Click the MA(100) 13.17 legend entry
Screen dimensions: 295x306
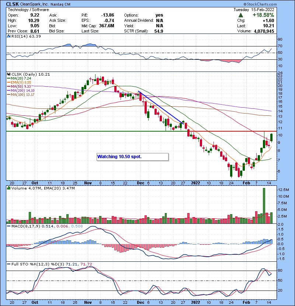coord(21,95)
